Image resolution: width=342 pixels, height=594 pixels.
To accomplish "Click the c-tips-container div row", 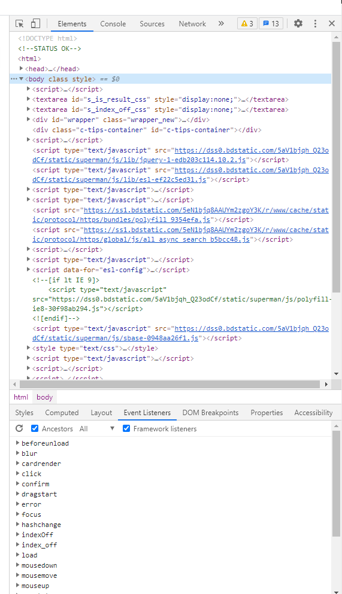I will [x=147, y=130].
